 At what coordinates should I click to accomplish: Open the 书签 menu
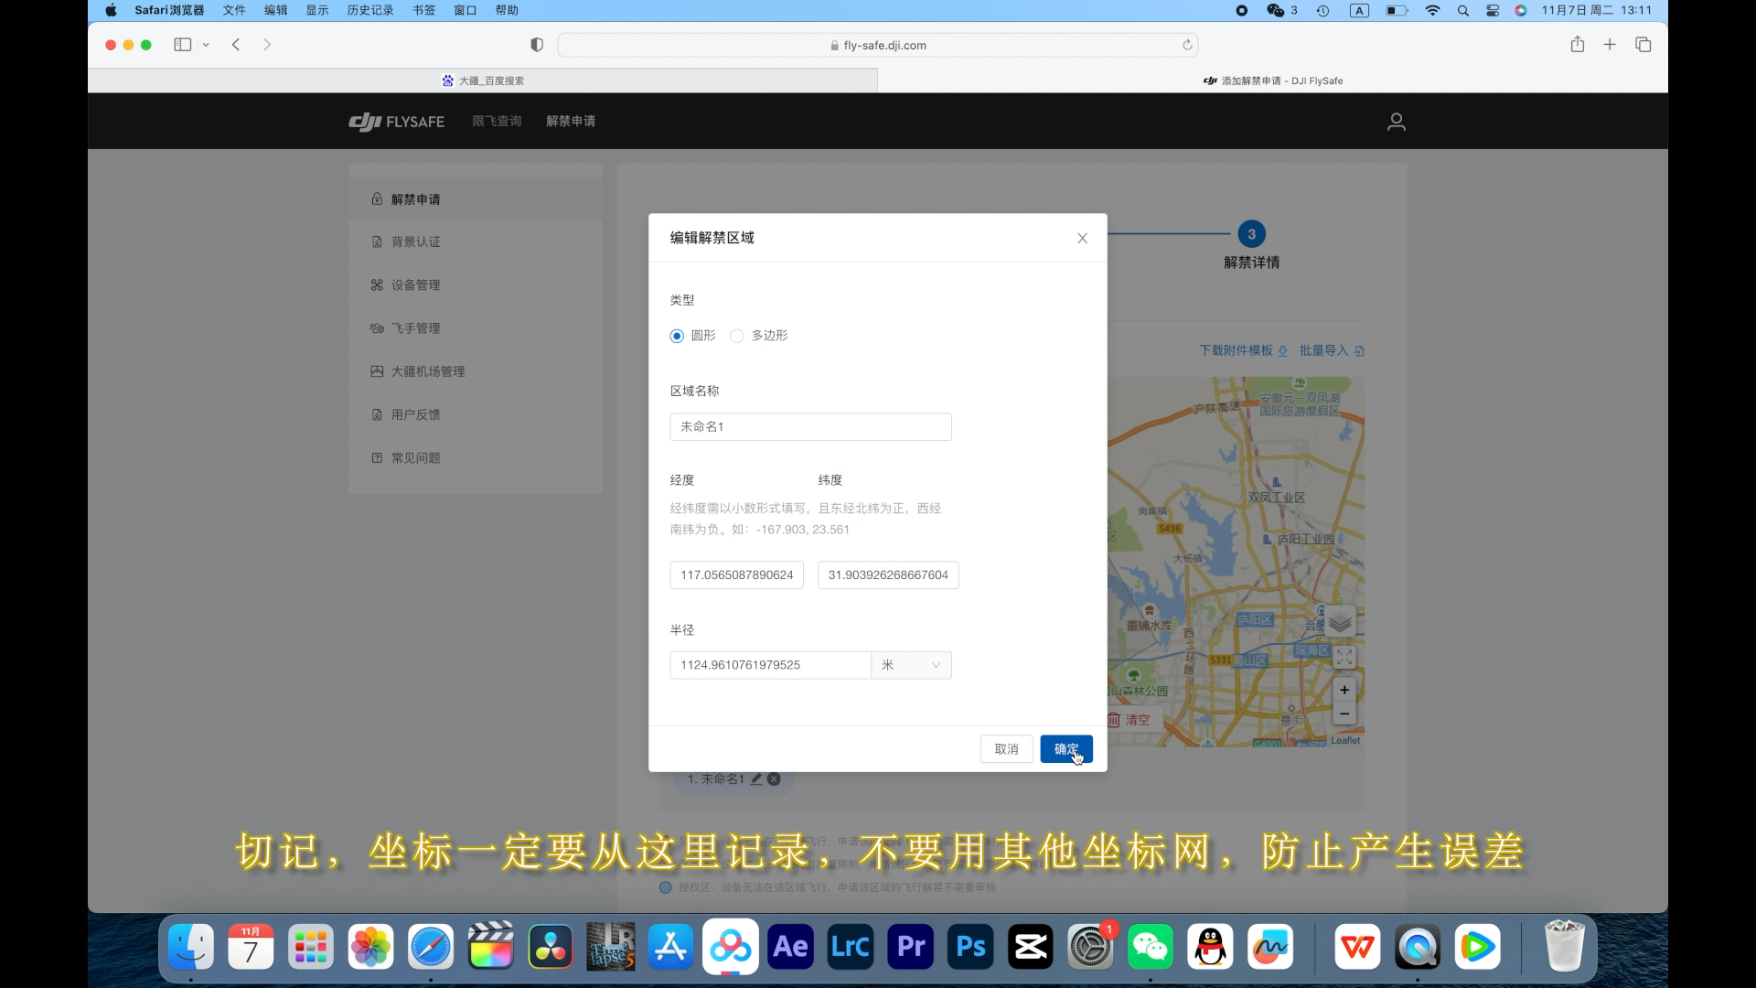(423, 10)
